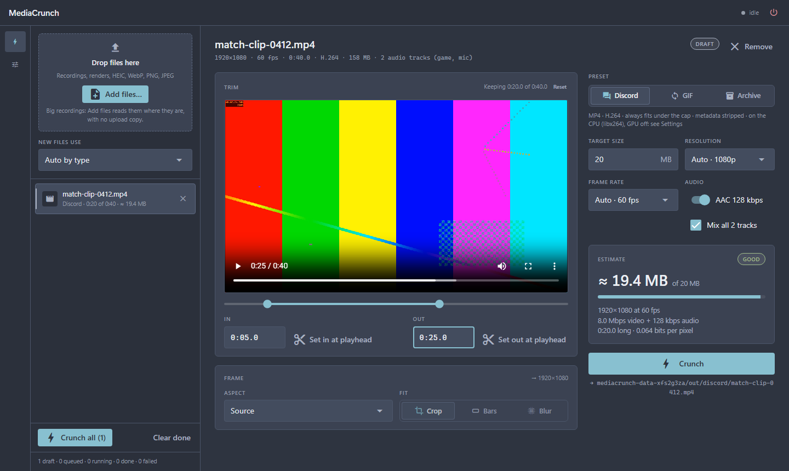Click the trim out-point slider handle
The height and width of the screenshot is (471, 789).
coord(439,304)
